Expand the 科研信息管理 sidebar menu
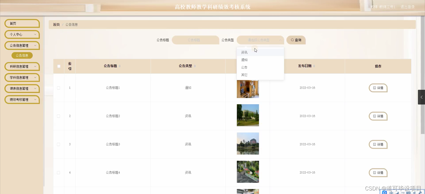 click(x=22, y=67)
